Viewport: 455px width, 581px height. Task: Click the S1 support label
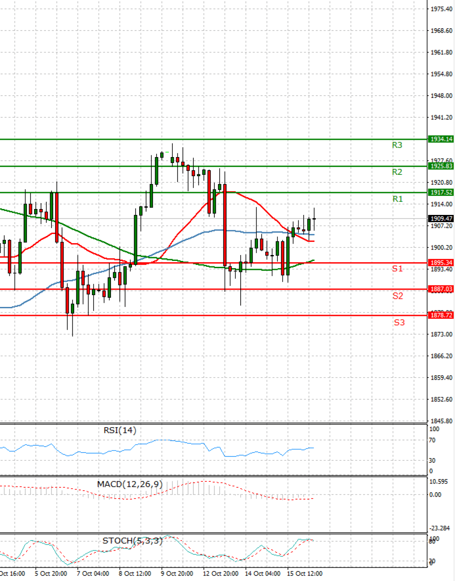click(x=398, y=269)
